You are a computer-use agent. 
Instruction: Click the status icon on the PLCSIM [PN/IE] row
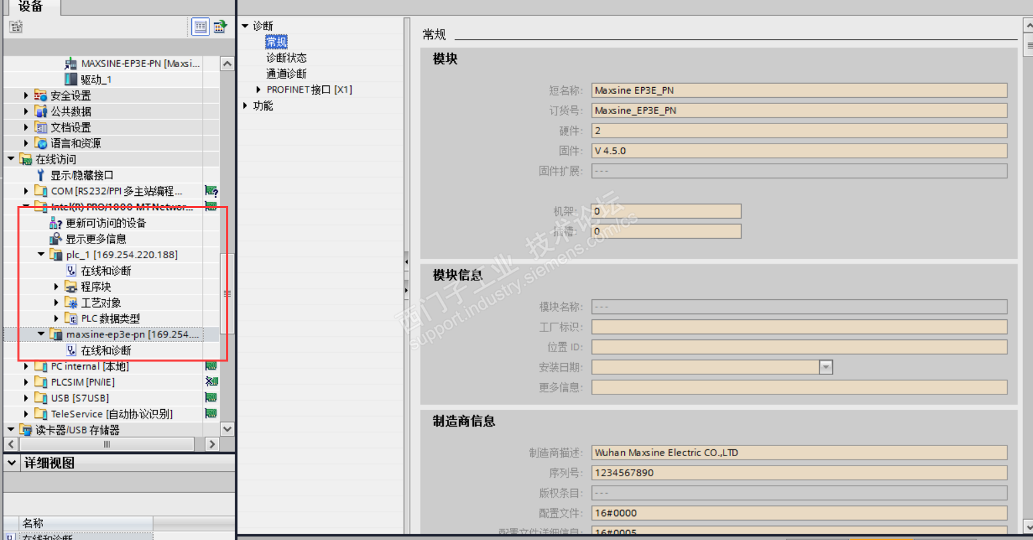(x=211, y=382)
